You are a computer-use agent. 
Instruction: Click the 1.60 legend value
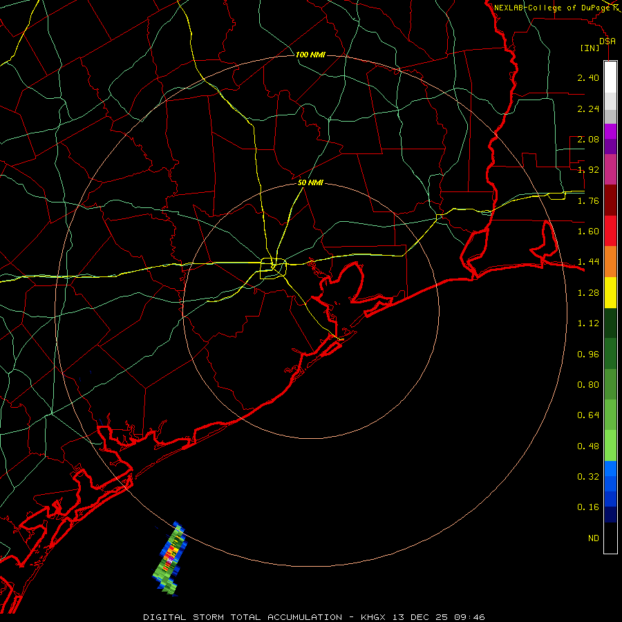click(588, 232)
